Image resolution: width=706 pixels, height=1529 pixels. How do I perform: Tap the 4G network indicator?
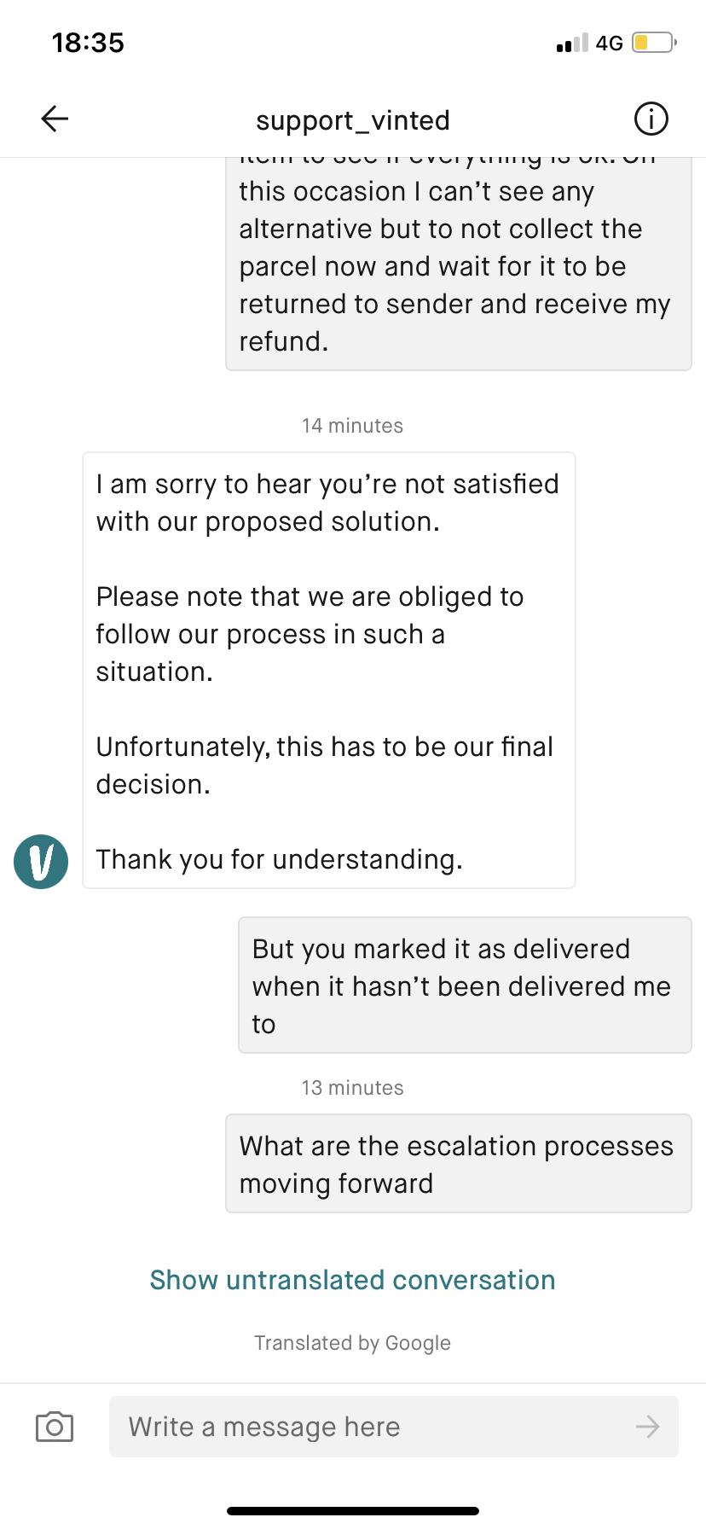pos(609,43)
